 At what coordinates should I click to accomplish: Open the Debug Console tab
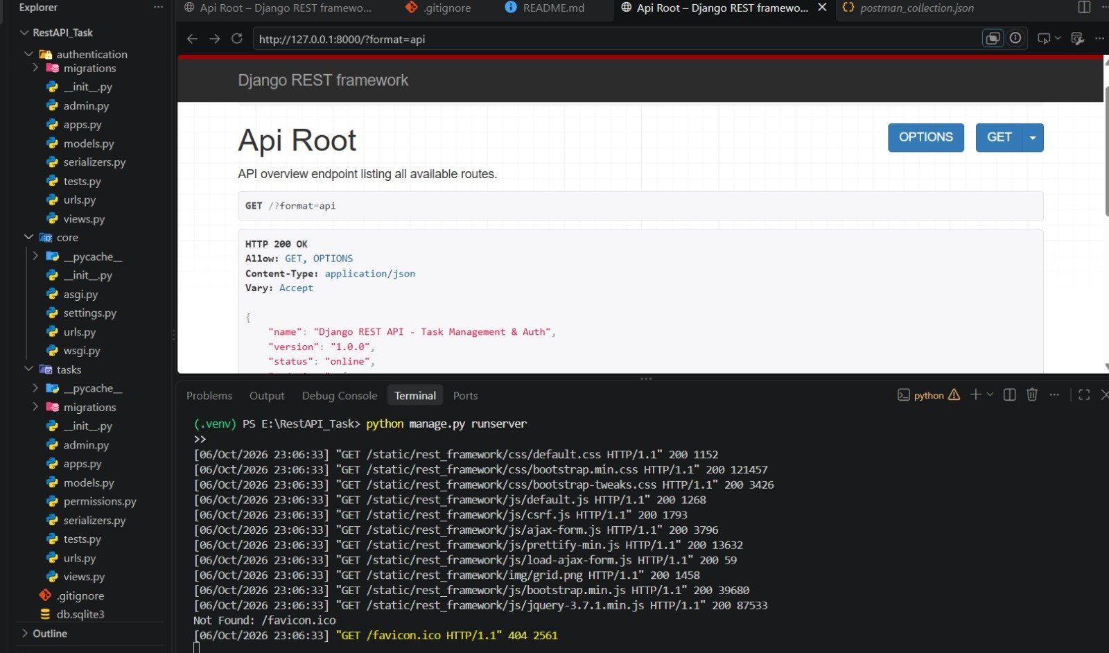[340, 396]
